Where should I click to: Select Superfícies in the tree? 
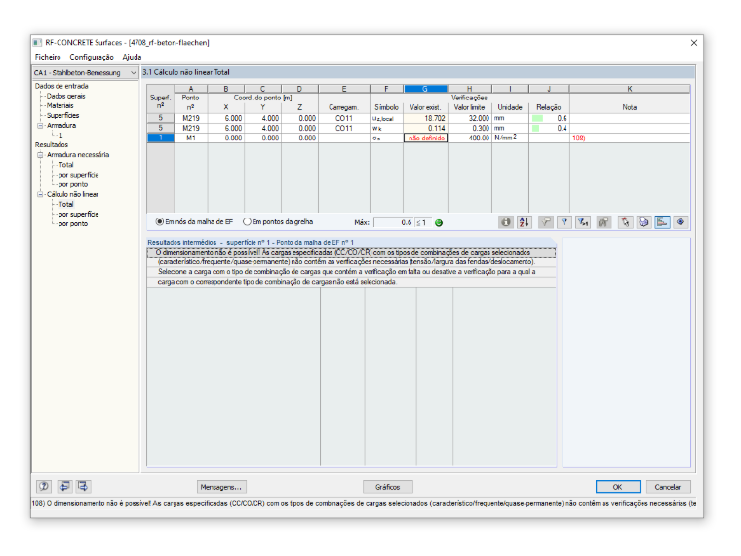click(x=62, y=116)
